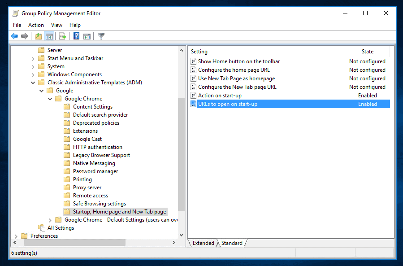Expand the Start Menu and Taskbar node
The width and height of the screenshot is (403, 266).
[33, 59]
